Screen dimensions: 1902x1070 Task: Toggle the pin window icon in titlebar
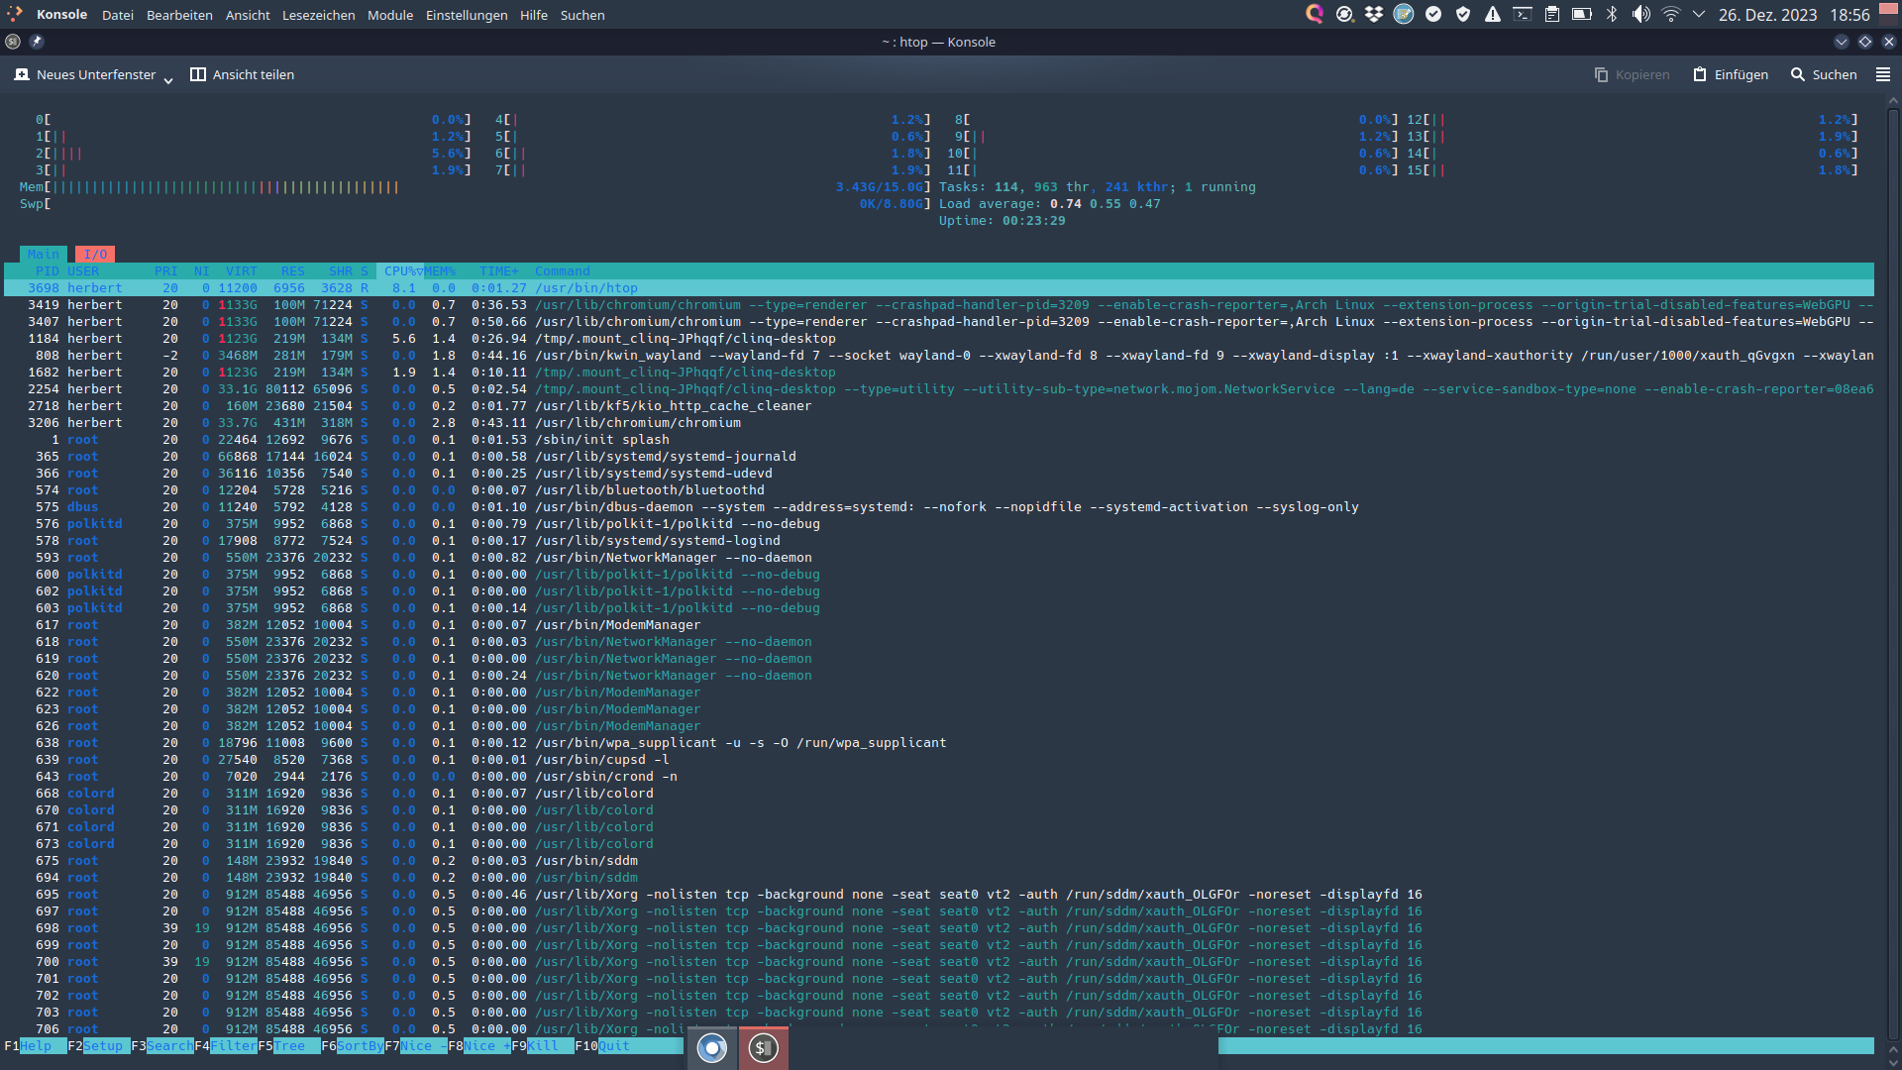click(x=37, y=42)
